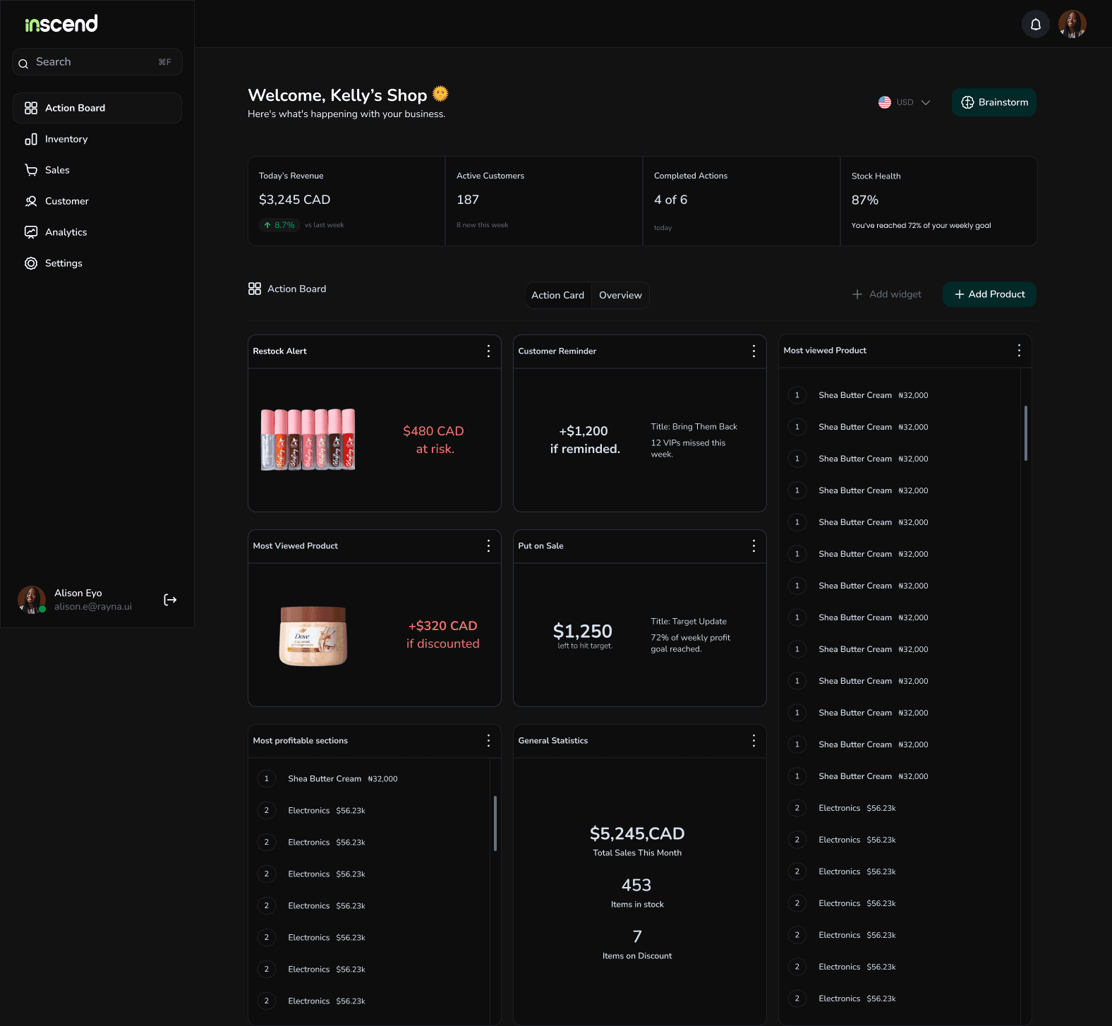Click the Brainstorm button
This screenshot has height=1026, width=1112.
pos(993,102)
